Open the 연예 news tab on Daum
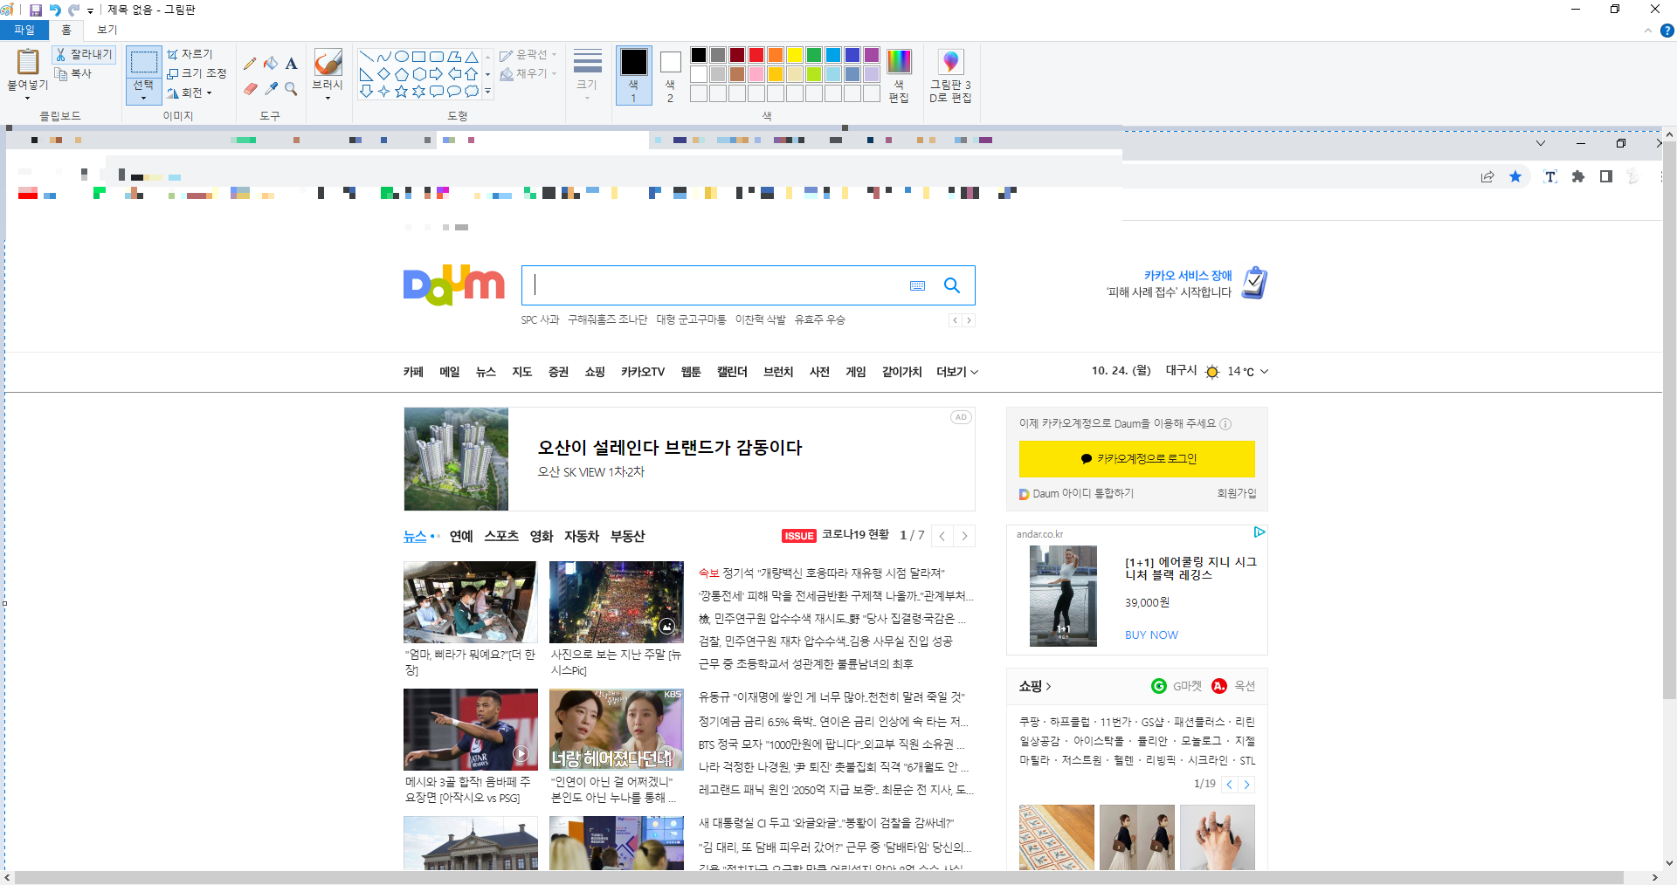The height and width of the screenshot is (885, 1677). (x=461, y=536)
